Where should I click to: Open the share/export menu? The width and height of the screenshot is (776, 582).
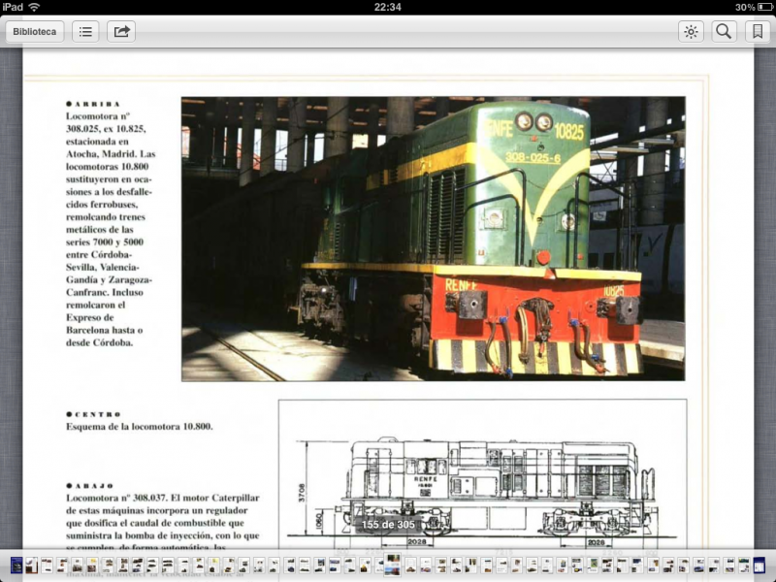coord(121,32)
